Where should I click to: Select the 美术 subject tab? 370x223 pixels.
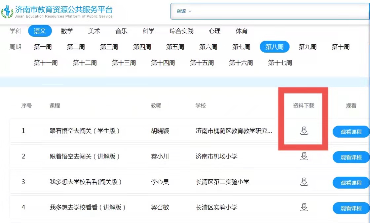(x=94, y=31)
